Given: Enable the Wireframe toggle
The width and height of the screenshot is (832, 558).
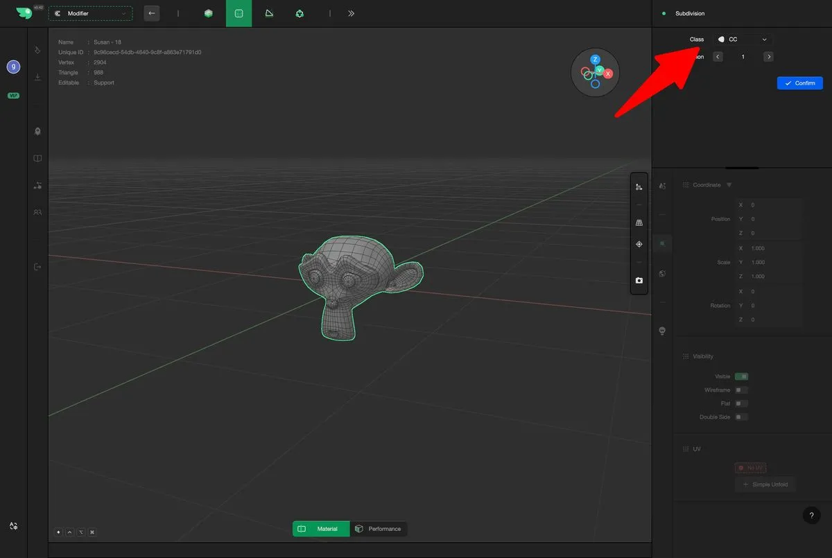Looking at the screenshot, I should tap(741, 390).
